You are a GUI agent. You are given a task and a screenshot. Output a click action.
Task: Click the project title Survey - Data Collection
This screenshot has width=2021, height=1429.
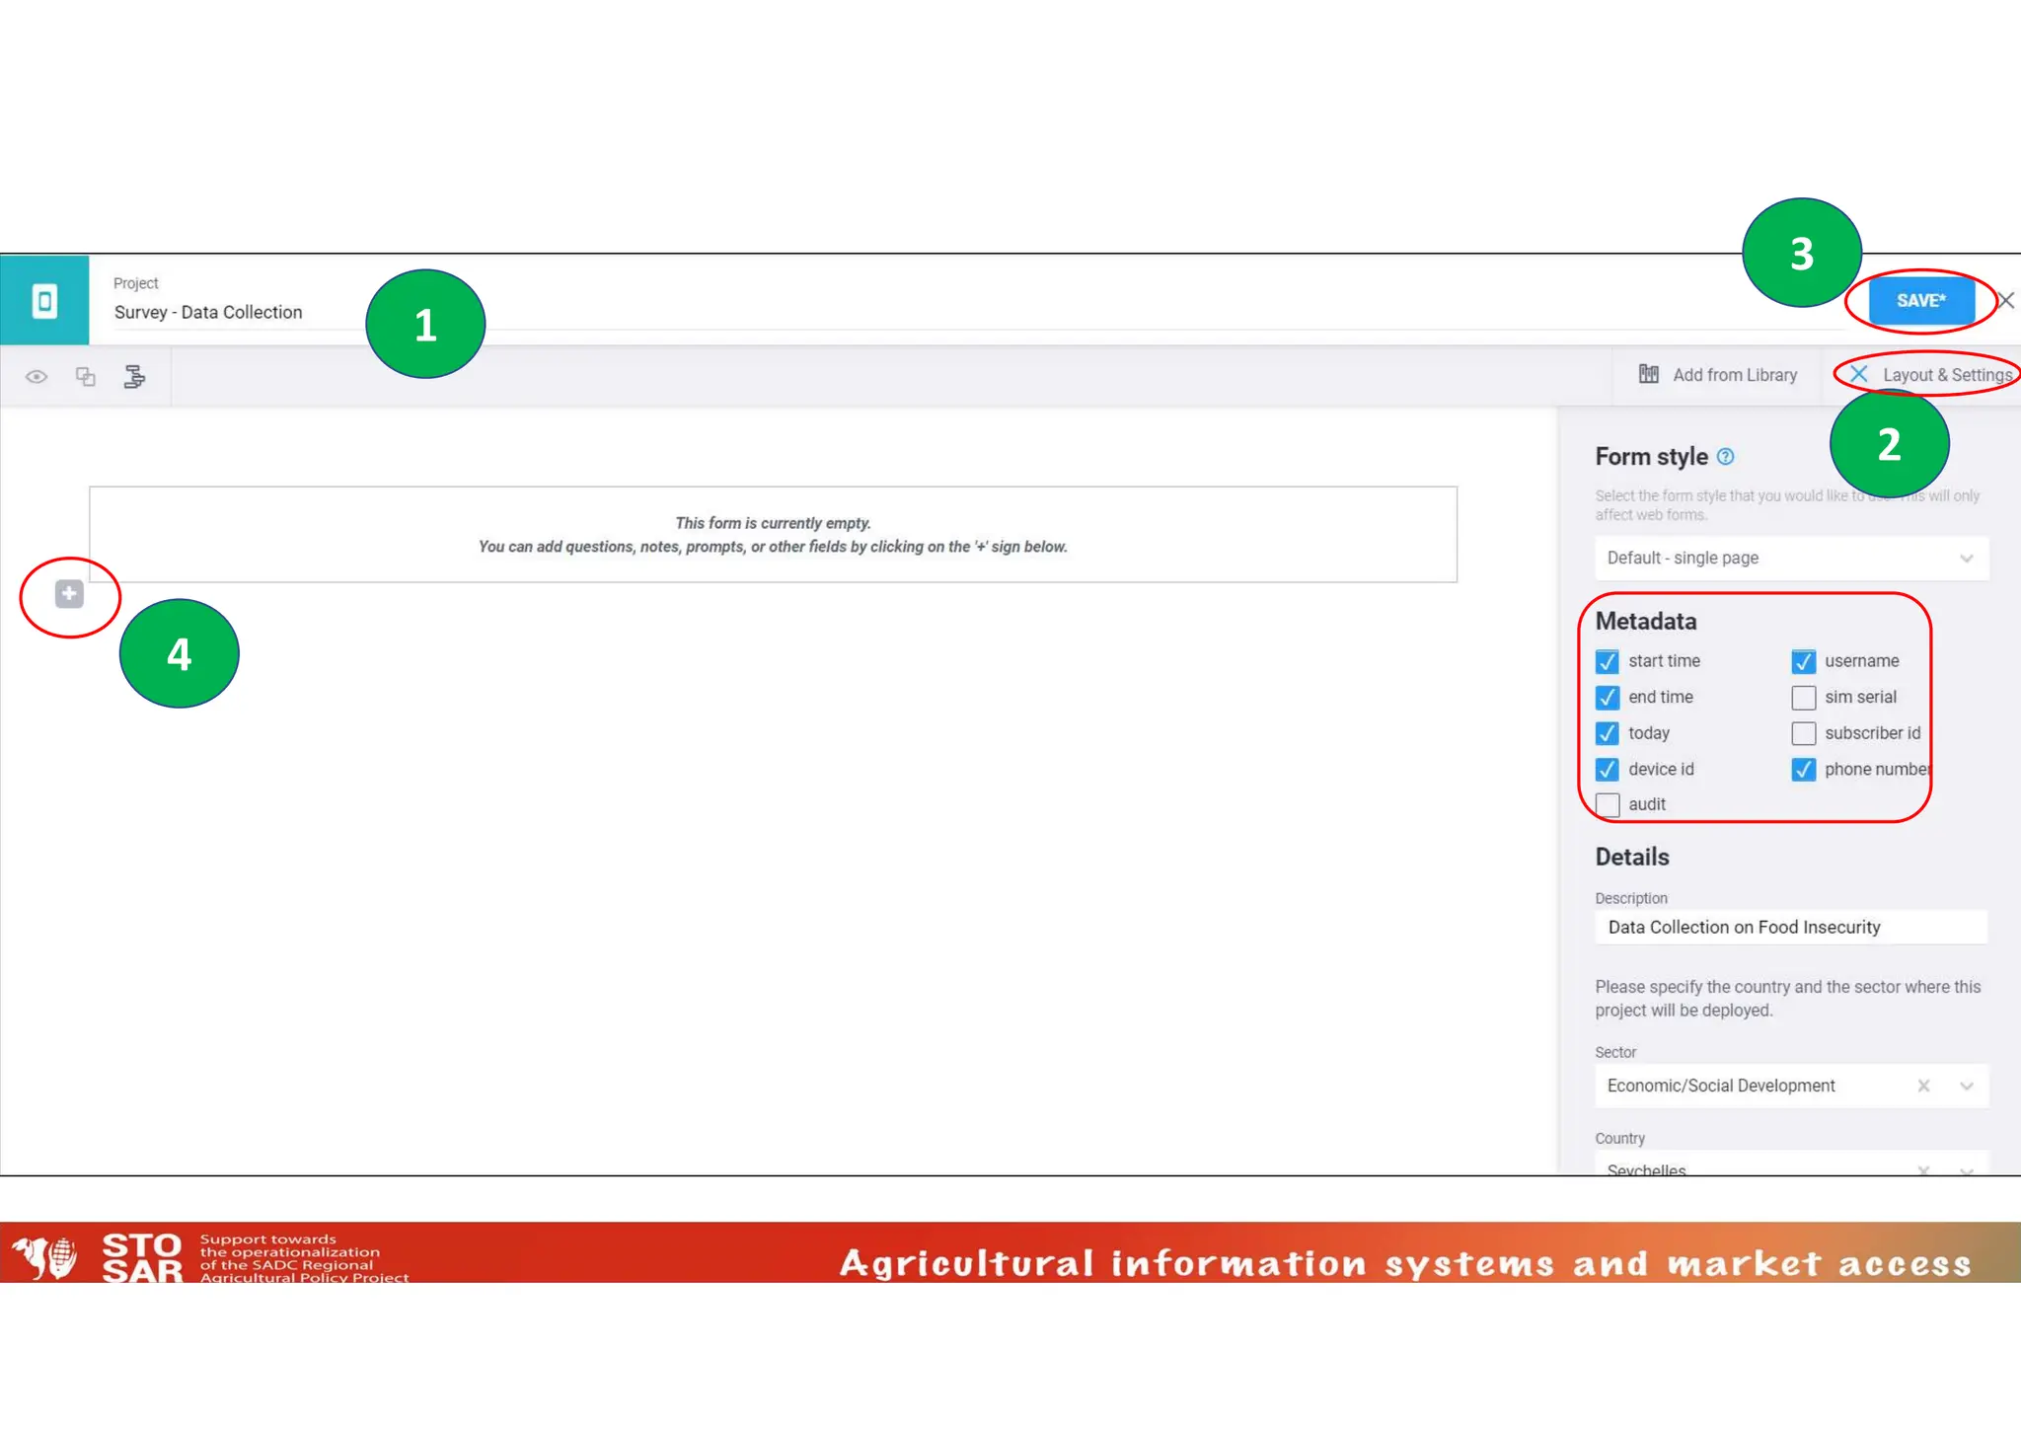click(208, 312)
